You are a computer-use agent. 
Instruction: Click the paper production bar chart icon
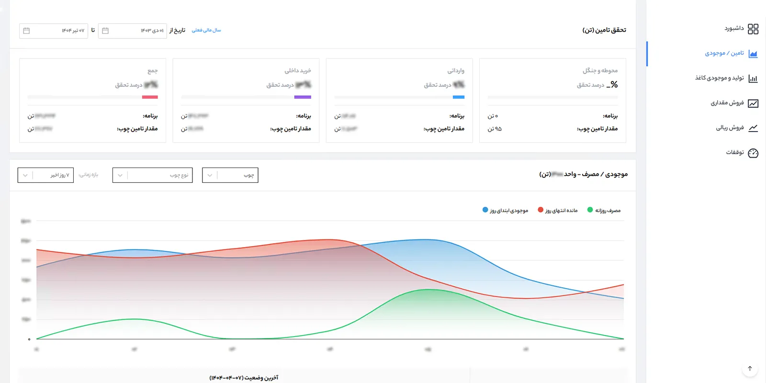click(x=753, y=79)
